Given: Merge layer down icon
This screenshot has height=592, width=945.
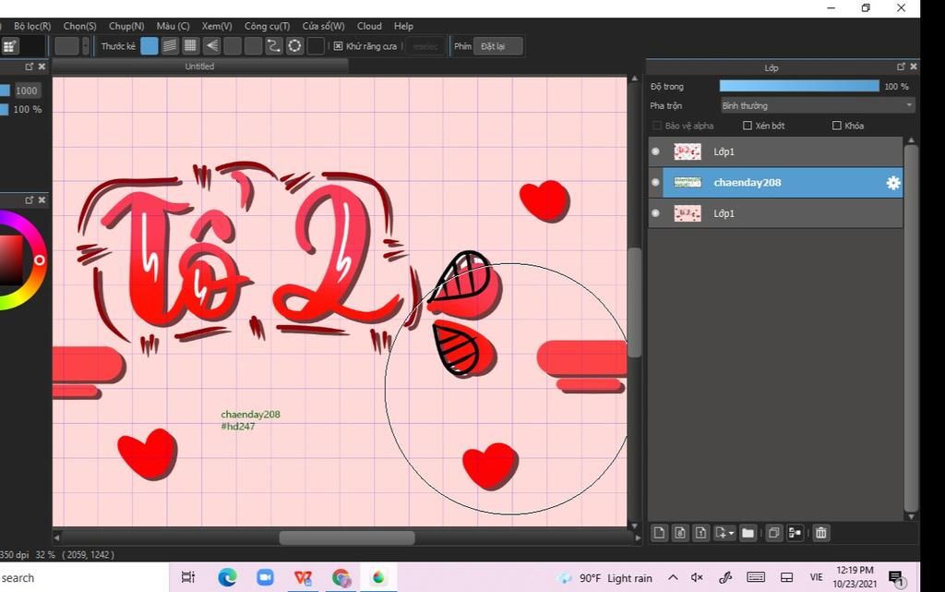Looking at the screenshot, I should point(795,533).
